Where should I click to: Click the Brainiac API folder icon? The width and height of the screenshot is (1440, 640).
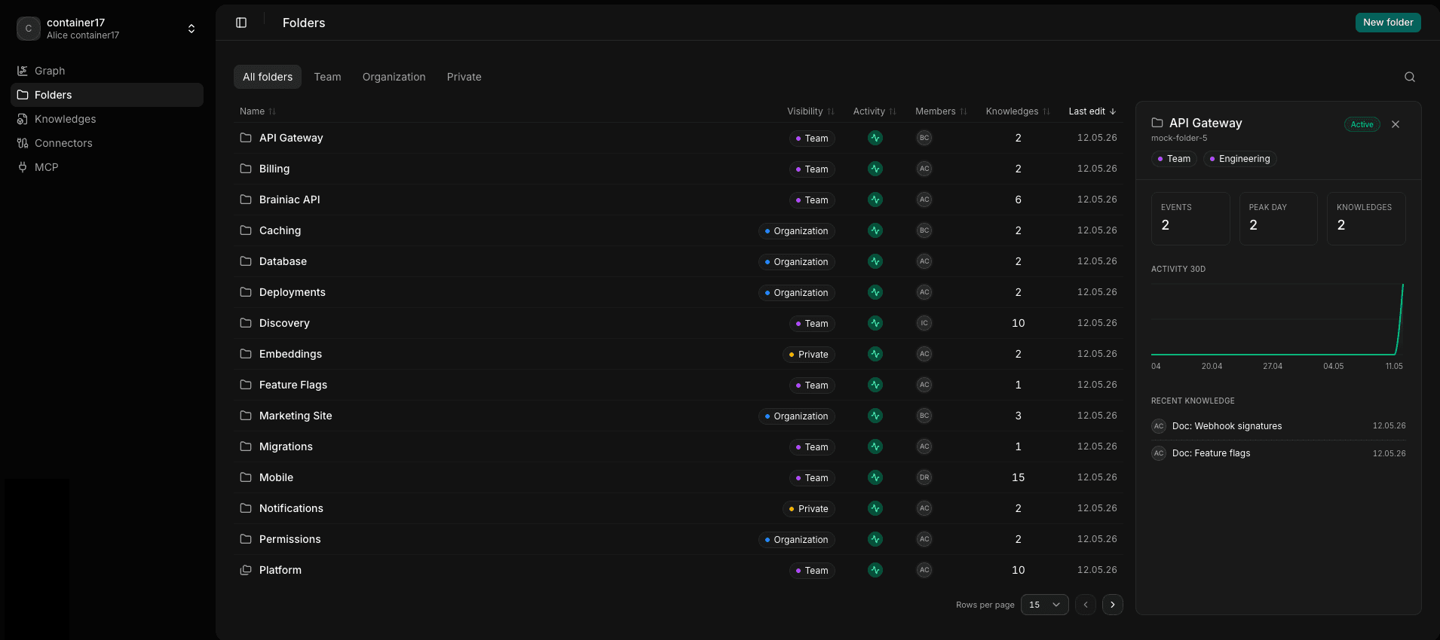[x=246, y=200]
